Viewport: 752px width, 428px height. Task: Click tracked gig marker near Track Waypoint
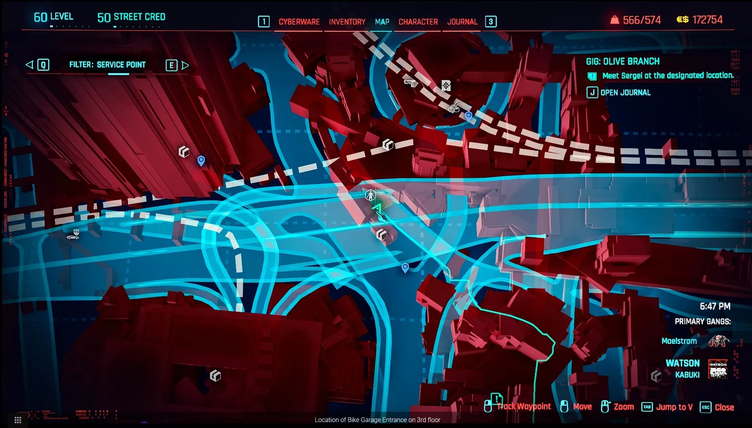click(496, 398)
